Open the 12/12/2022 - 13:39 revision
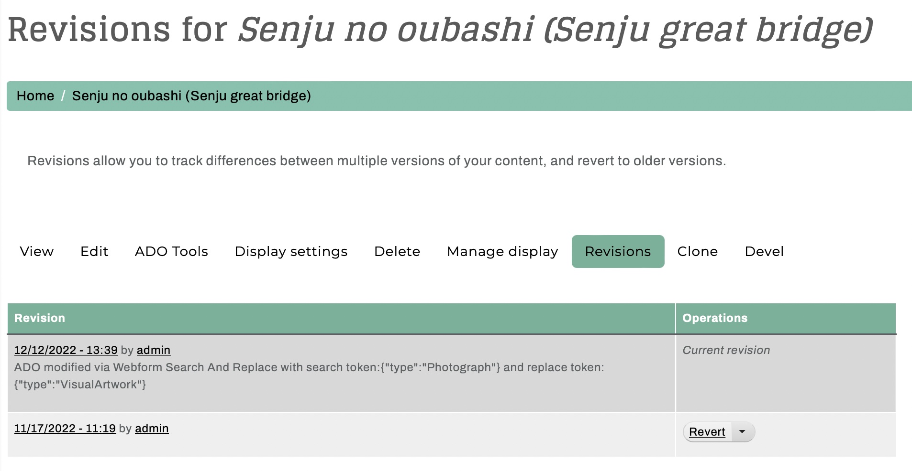The width and height of the screenshot is (912, 471). [x=66, y=350]
